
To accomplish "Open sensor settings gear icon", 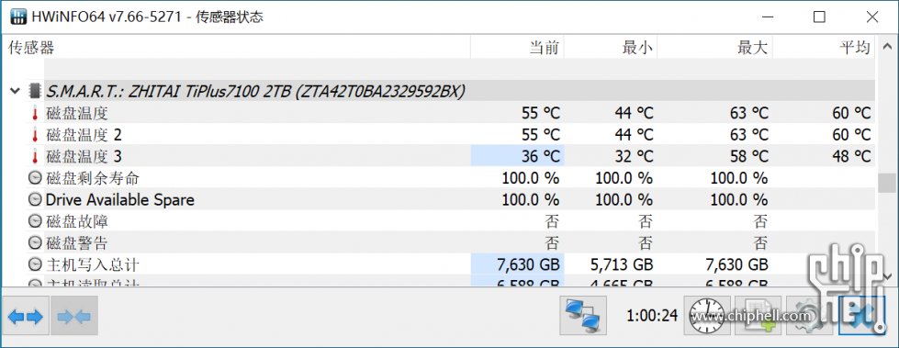I will (x=810, y=315).
